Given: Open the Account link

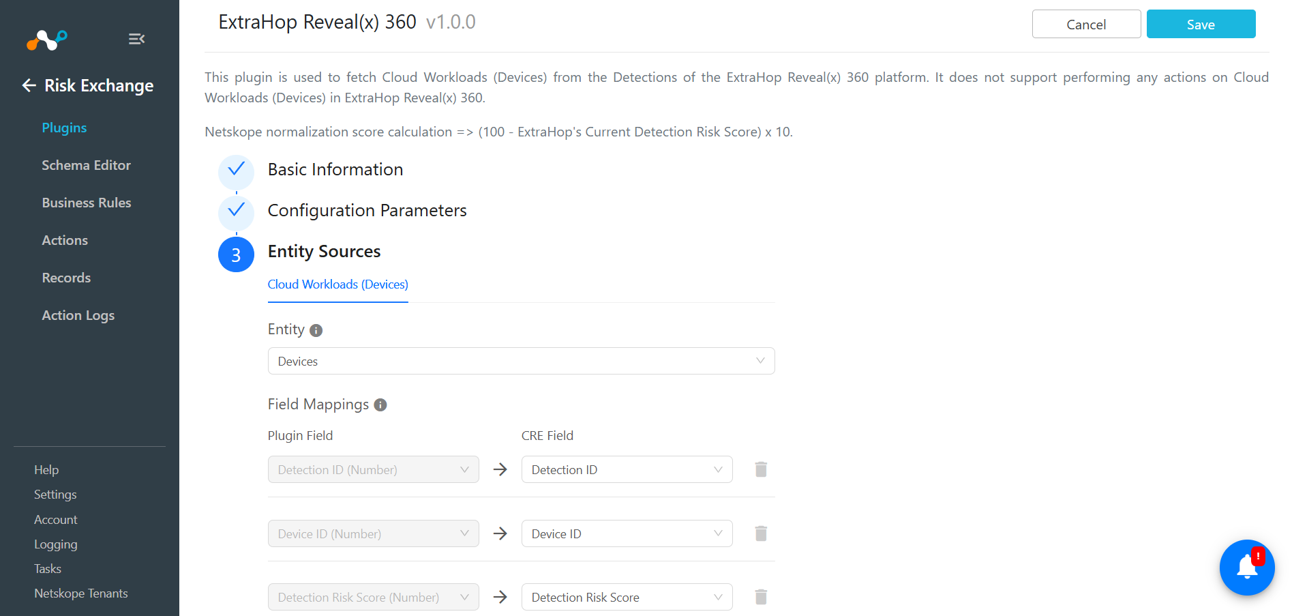Looking at the screenshot, I should click(56, 520).
